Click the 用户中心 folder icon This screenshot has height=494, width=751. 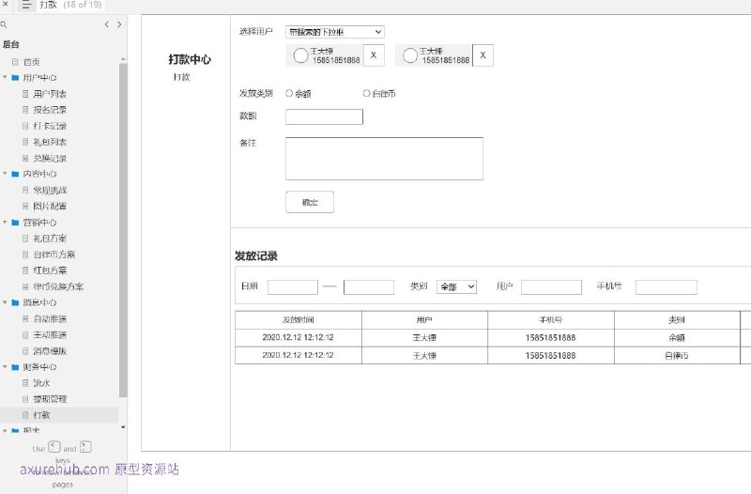click(15, 78)
